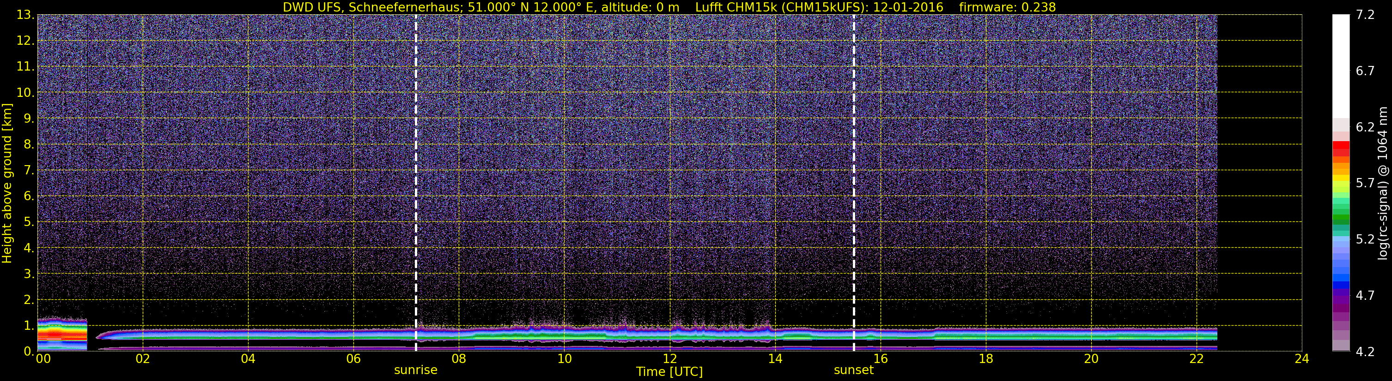This screenshot has height=381, width=1392.
Task: Click the colorbar tick value 6.7
Action: click(1365, 71)
